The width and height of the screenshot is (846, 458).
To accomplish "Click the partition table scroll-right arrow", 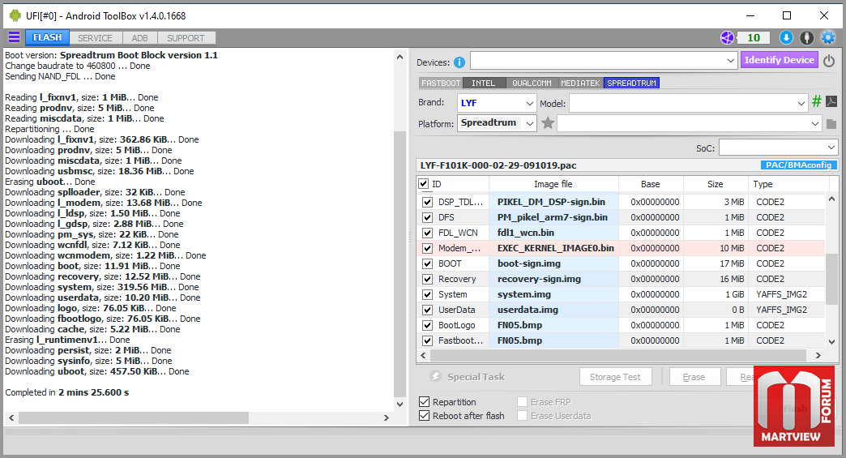I will point(818,356).
